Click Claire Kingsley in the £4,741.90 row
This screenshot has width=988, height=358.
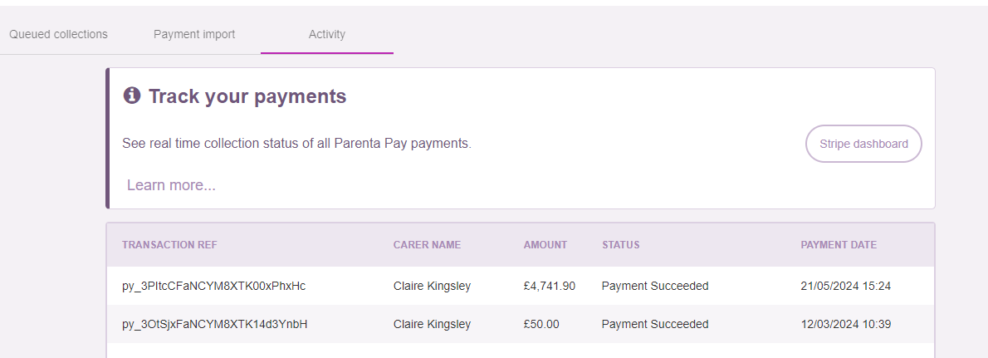[433, 286]
